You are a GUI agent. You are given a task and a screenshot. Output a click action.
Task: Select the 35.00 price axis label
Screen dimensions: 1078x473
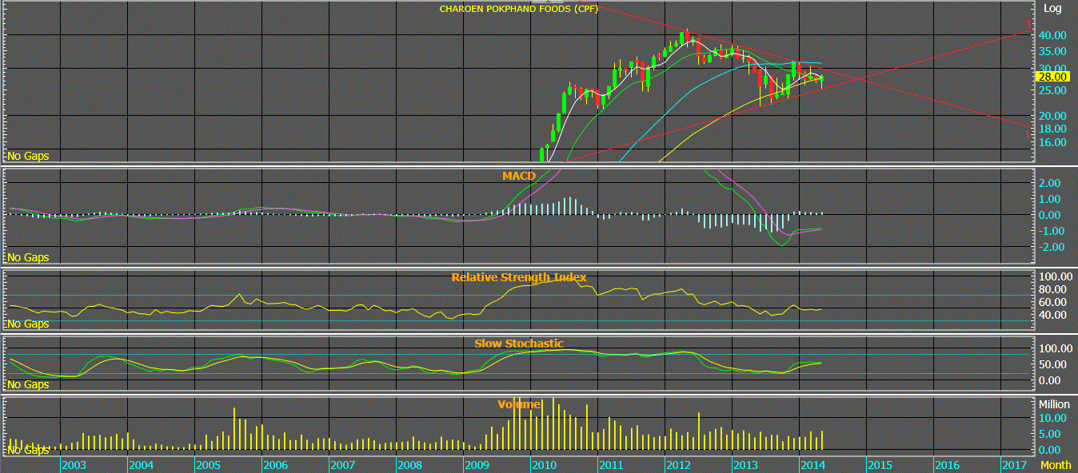pos(1052,50)
